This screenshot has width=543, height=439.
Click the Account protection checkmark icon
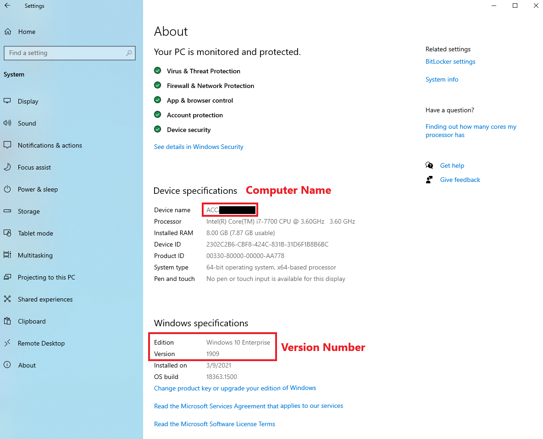point(158,115)
